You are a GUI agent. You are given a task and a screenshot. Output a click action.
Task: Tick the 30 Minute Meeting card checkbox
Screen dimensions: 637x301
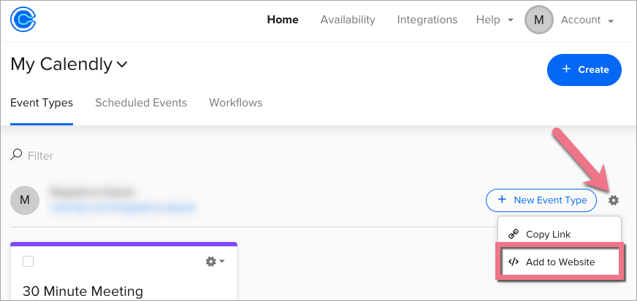tap(28, 261)
